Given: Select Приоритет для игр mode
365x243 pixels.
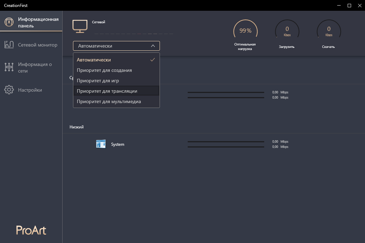Looking at the screenshot, I should tap(98, 80).
